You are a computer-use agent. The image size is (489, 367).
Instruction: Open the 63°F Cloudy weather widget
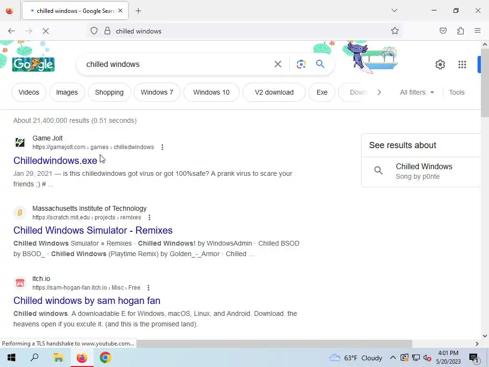point(355,357)
